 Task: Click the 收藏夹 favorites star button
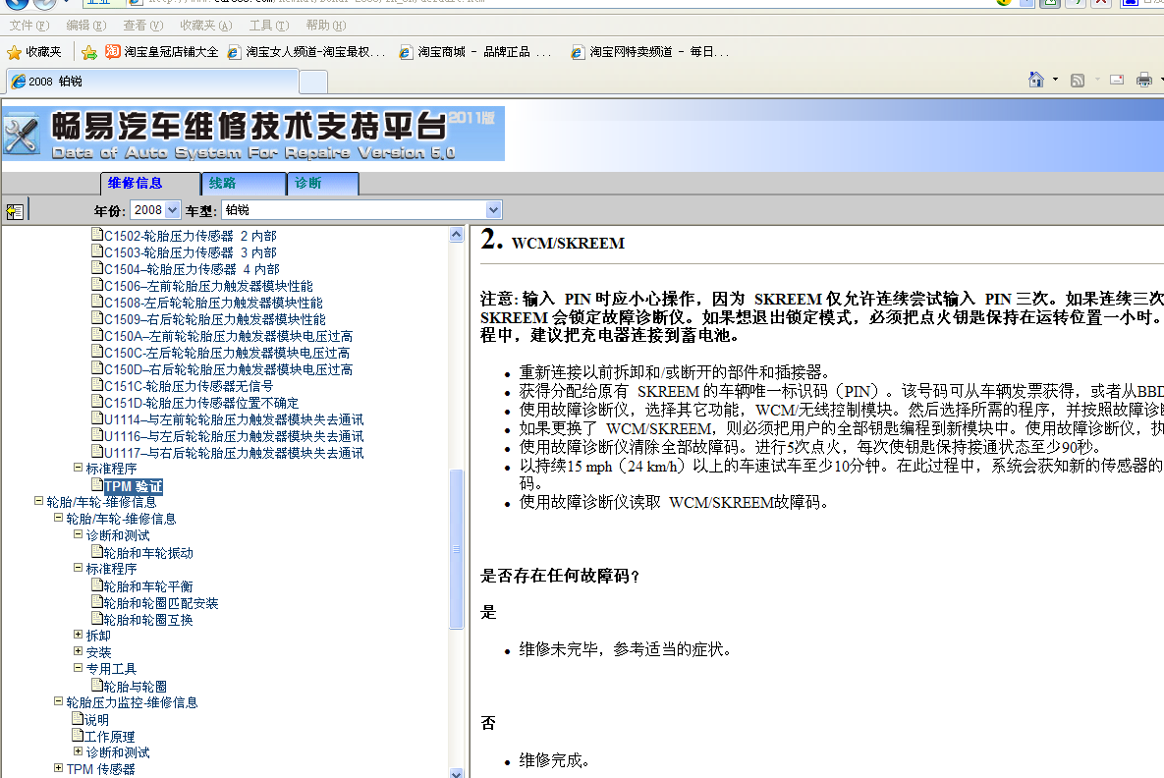point(34,52)
